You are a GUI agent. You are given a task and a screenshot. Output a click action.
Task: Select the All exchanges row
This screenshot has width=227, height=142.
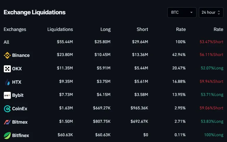tap(6, 42)
